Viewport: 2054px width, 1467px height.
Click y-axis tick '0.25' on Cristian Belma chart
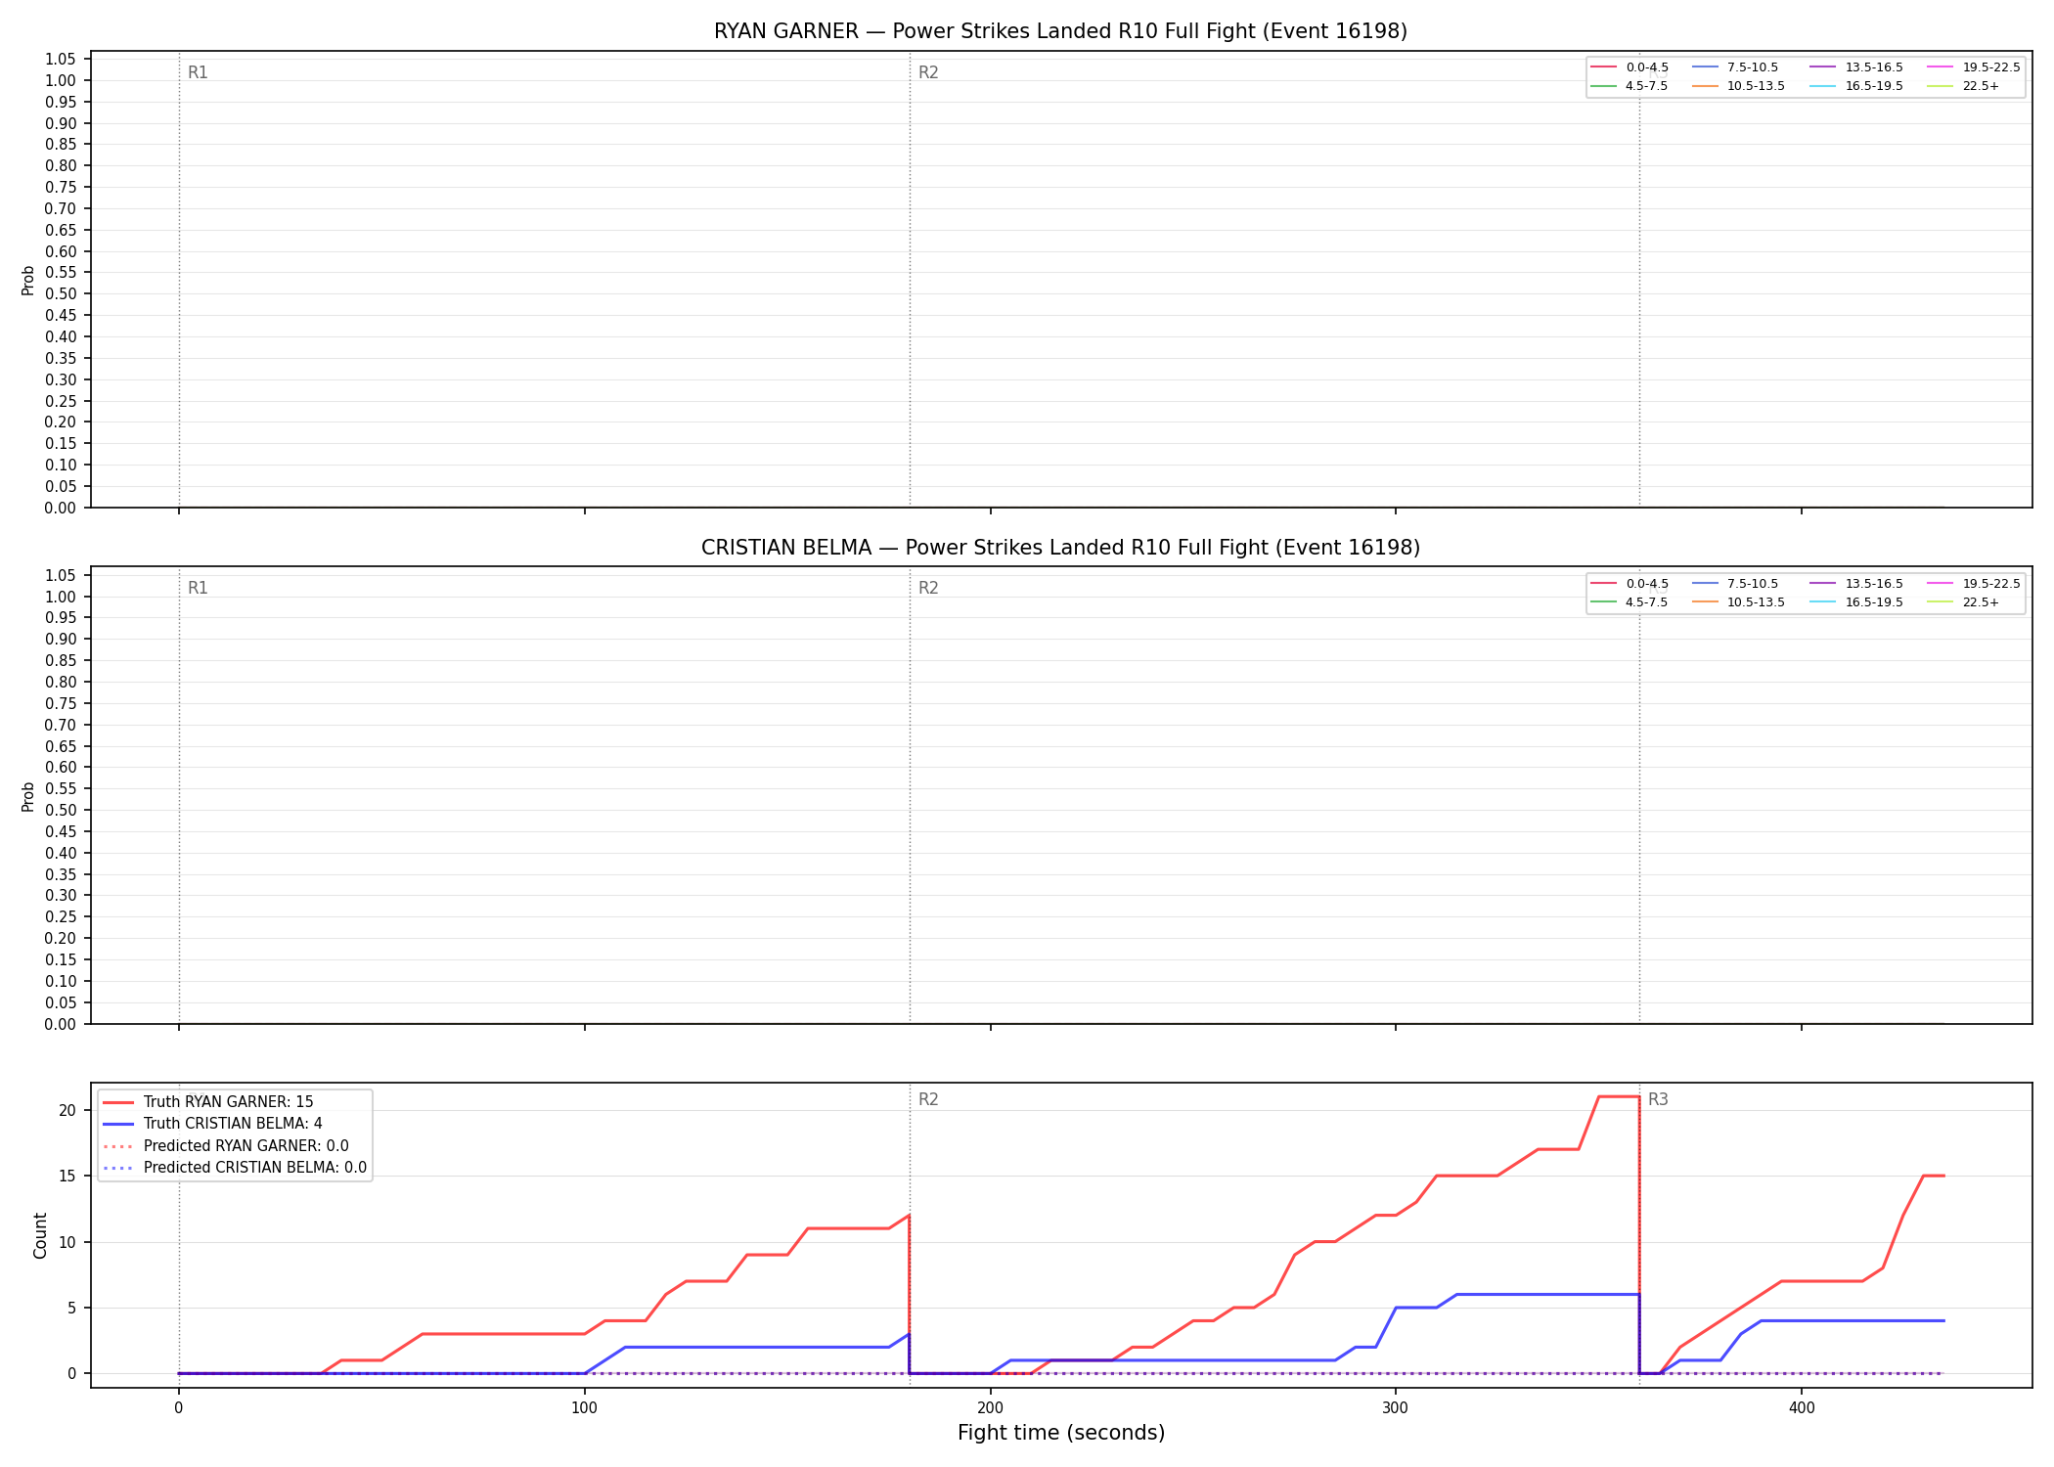pos(61,916)
